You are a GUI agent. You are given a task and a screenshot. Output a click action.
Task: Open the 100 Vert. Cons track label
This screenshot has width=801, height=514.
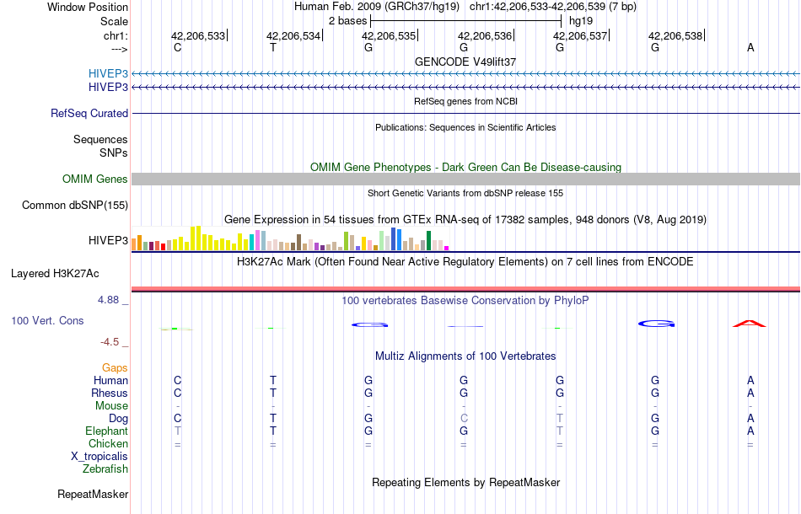(47, 320)
